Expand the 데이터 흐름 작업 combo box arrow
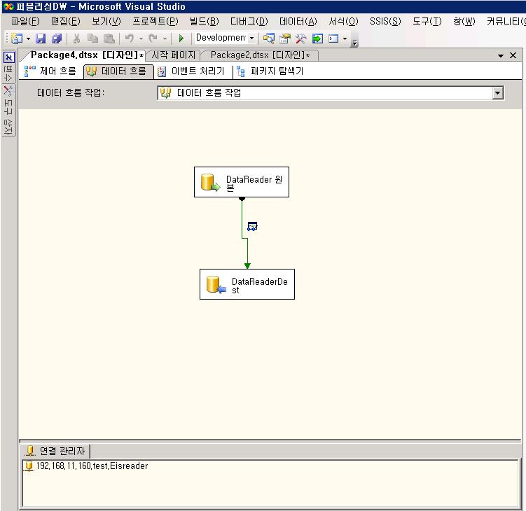 498,93
